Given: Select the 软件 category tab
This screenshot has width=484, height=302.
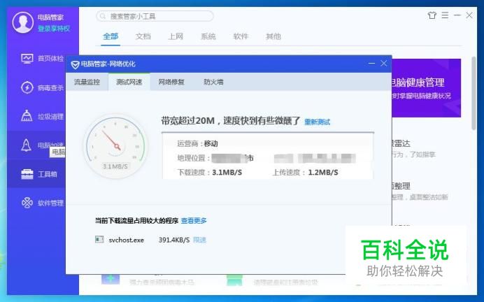Looking at the screenshot, I should coord(241,36).
